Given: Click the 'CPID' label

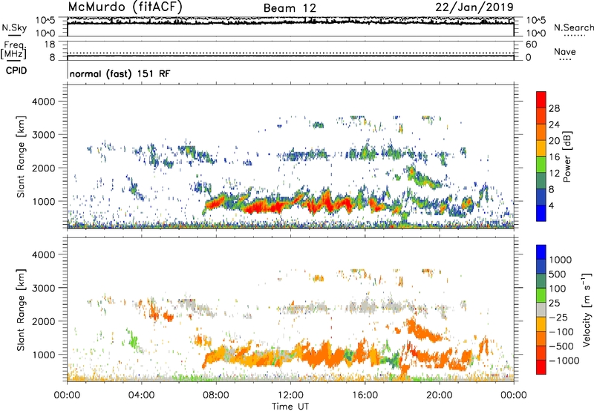Looking at the screenshot, I should point(16,70).
